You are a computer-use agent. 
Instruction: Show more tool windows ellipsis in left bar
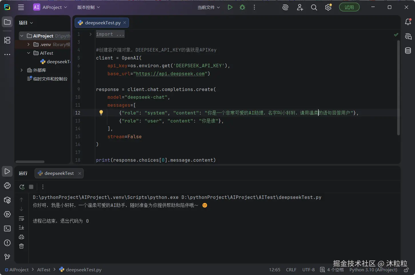pos(7,54)
